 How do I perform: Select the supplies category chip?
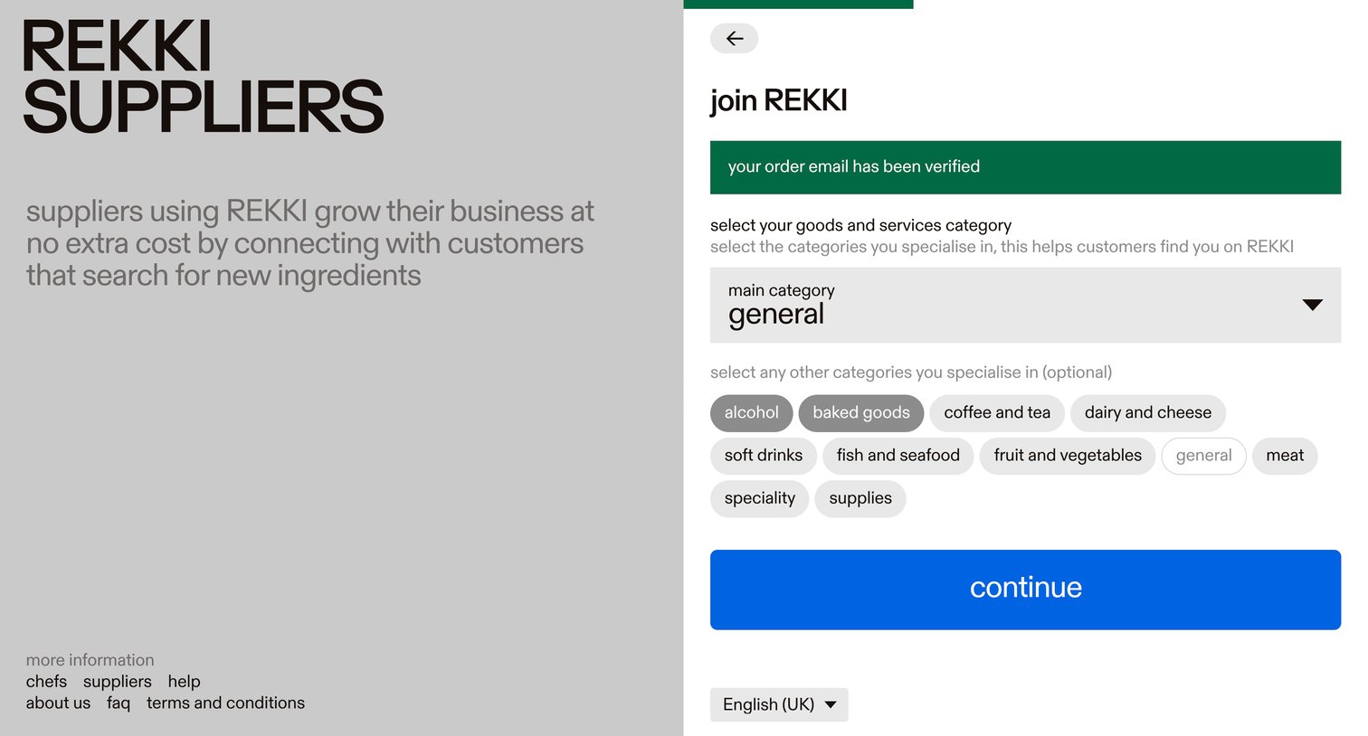(x=860, y=498)
